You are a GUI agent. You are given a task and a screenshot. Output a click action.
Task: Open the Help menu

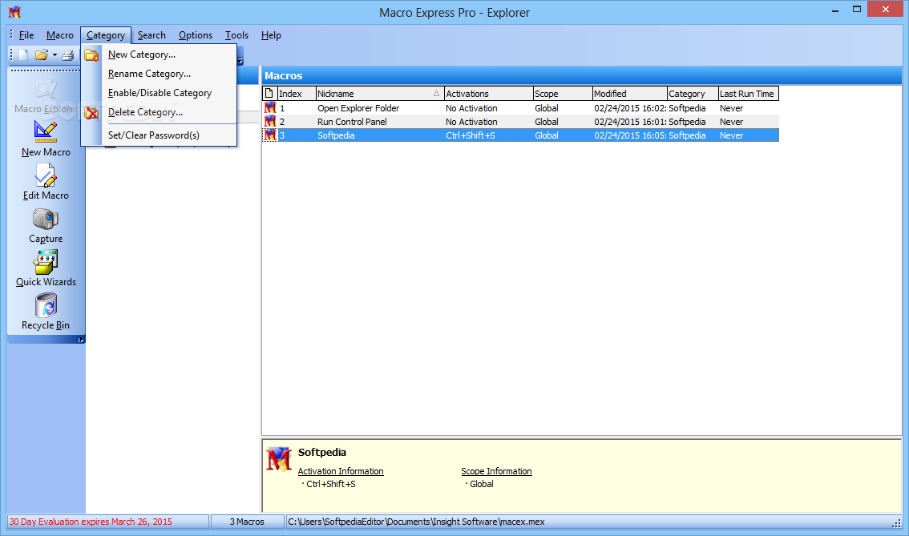(271, 35)
